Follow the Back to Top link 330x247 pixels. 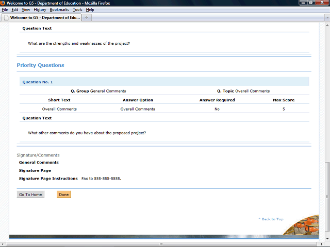270,219
